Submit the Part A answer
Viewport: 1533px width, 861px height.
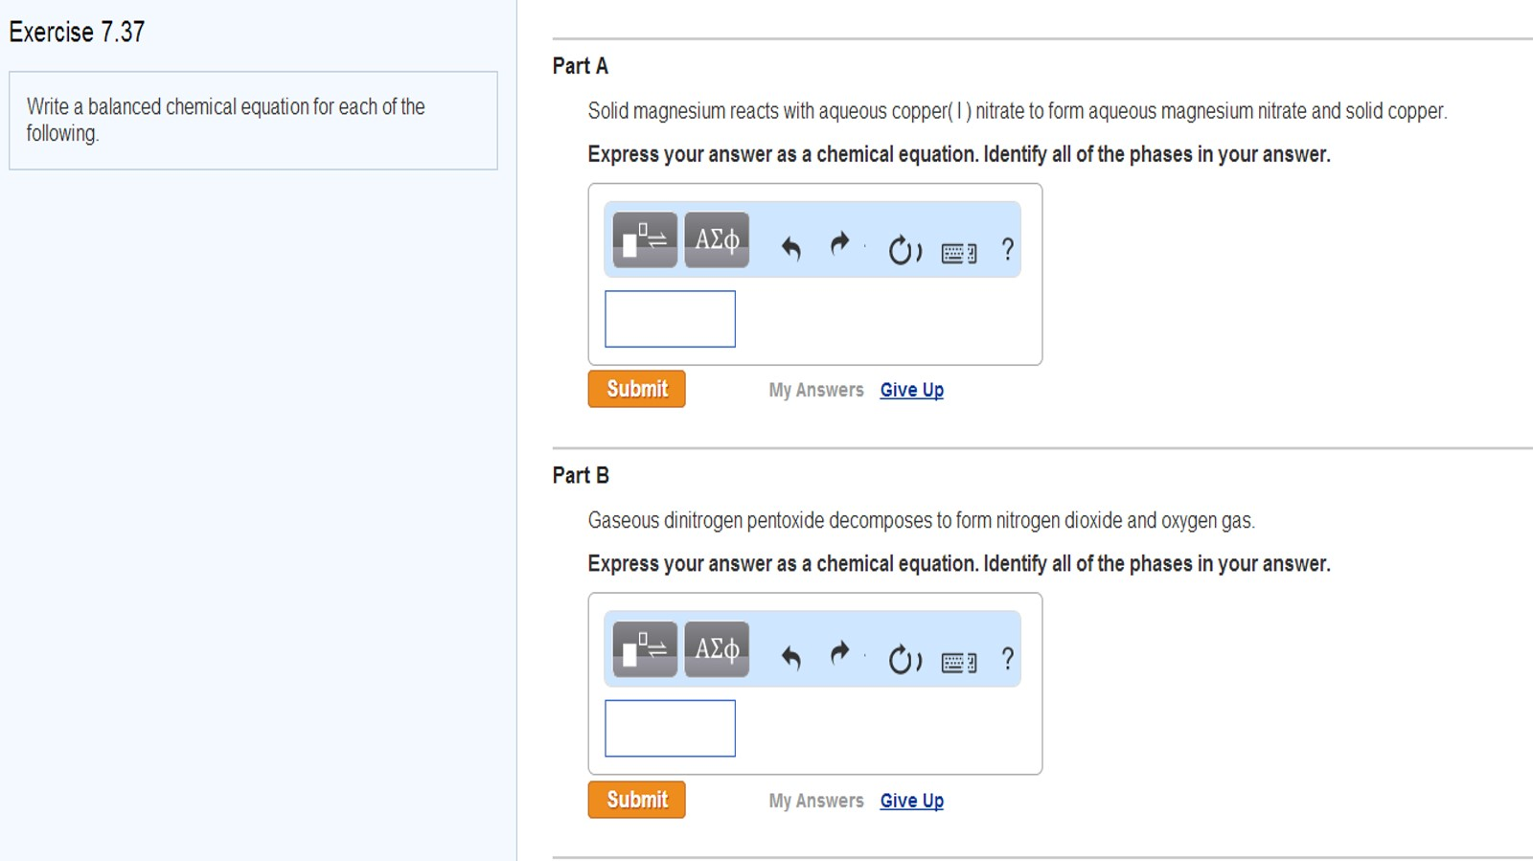tap(635, 389)
